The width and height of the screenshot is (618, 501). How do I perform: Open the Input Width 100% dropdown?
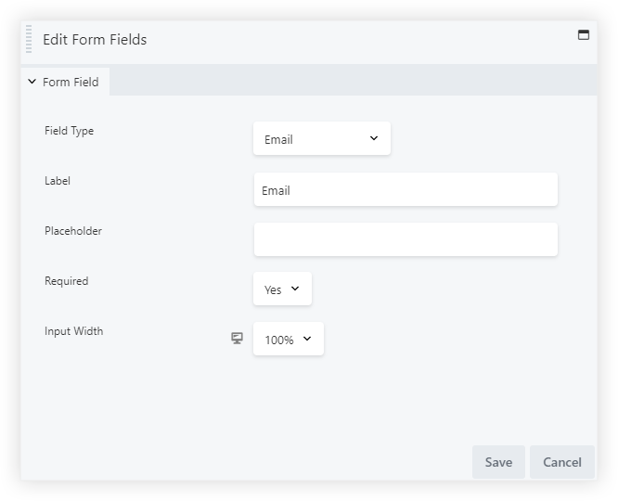tap(289, 340)
